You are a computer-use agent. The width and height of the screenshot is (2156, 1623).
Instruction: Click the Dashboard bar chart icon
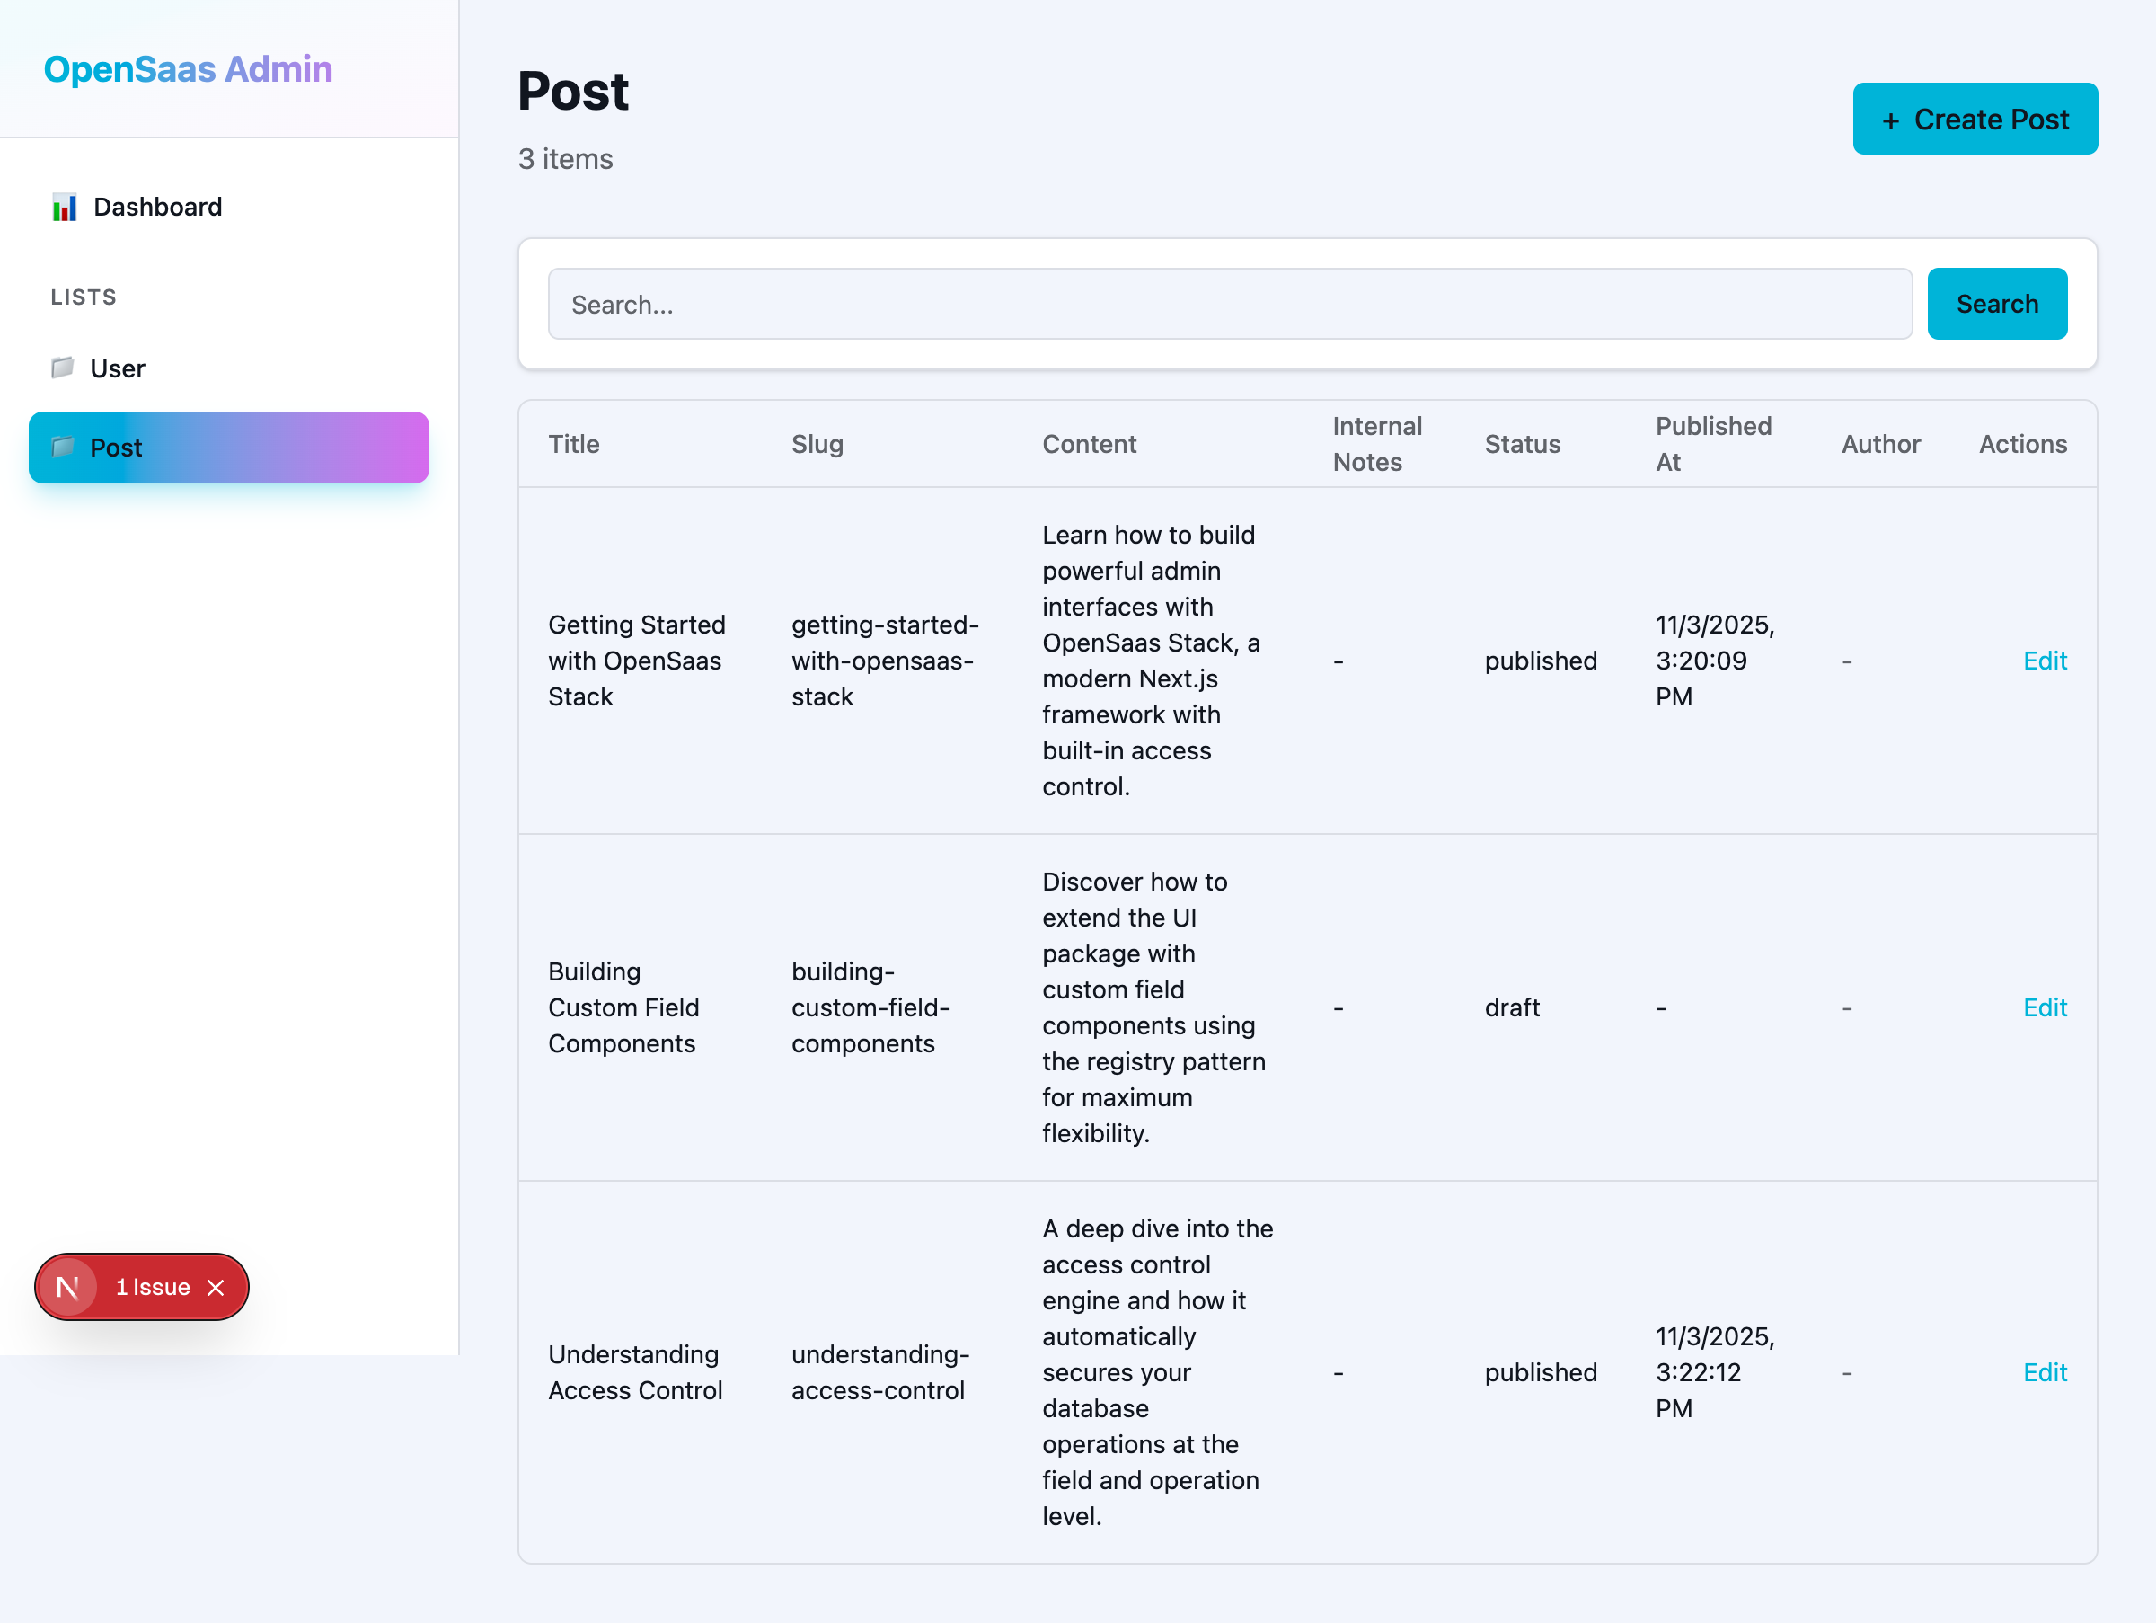pos(65,207)
